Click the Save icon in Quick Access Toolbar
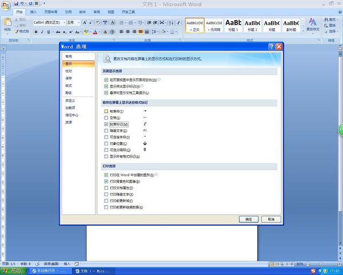The image size is (343, 275). pyautogui.click(x=16, y=3)
